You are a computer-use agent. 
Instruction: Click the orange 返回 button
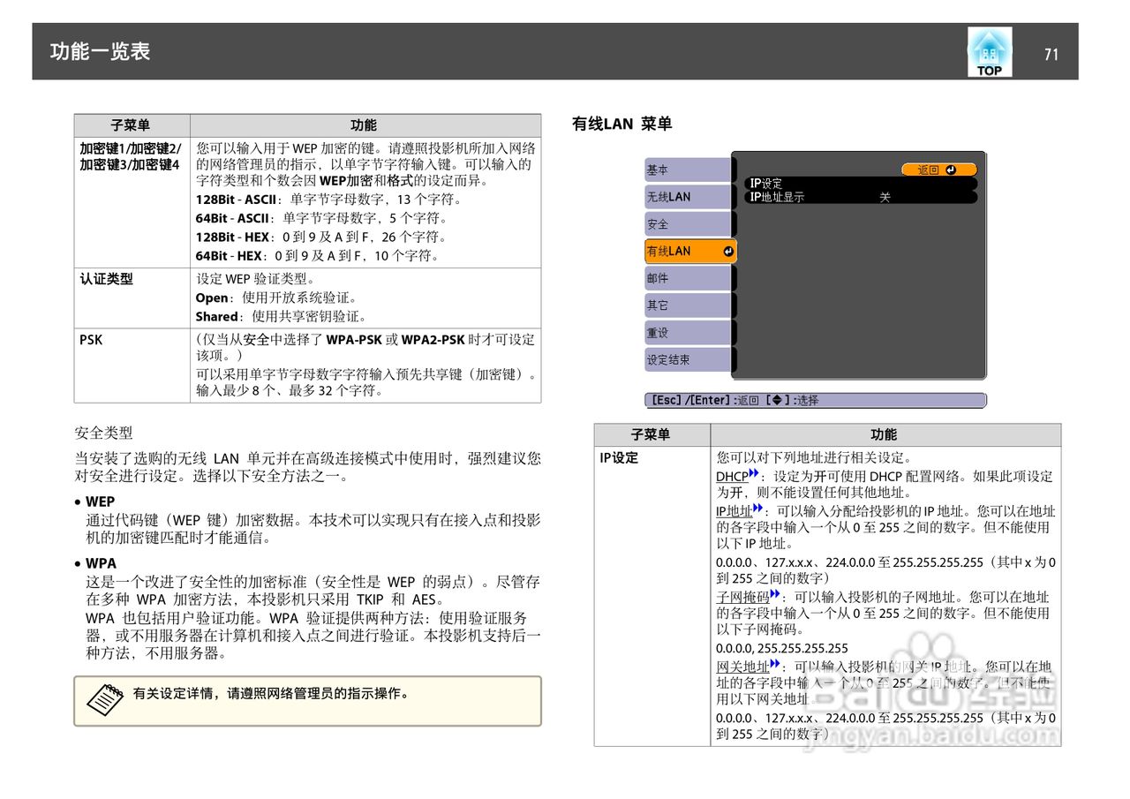[938, 170]
